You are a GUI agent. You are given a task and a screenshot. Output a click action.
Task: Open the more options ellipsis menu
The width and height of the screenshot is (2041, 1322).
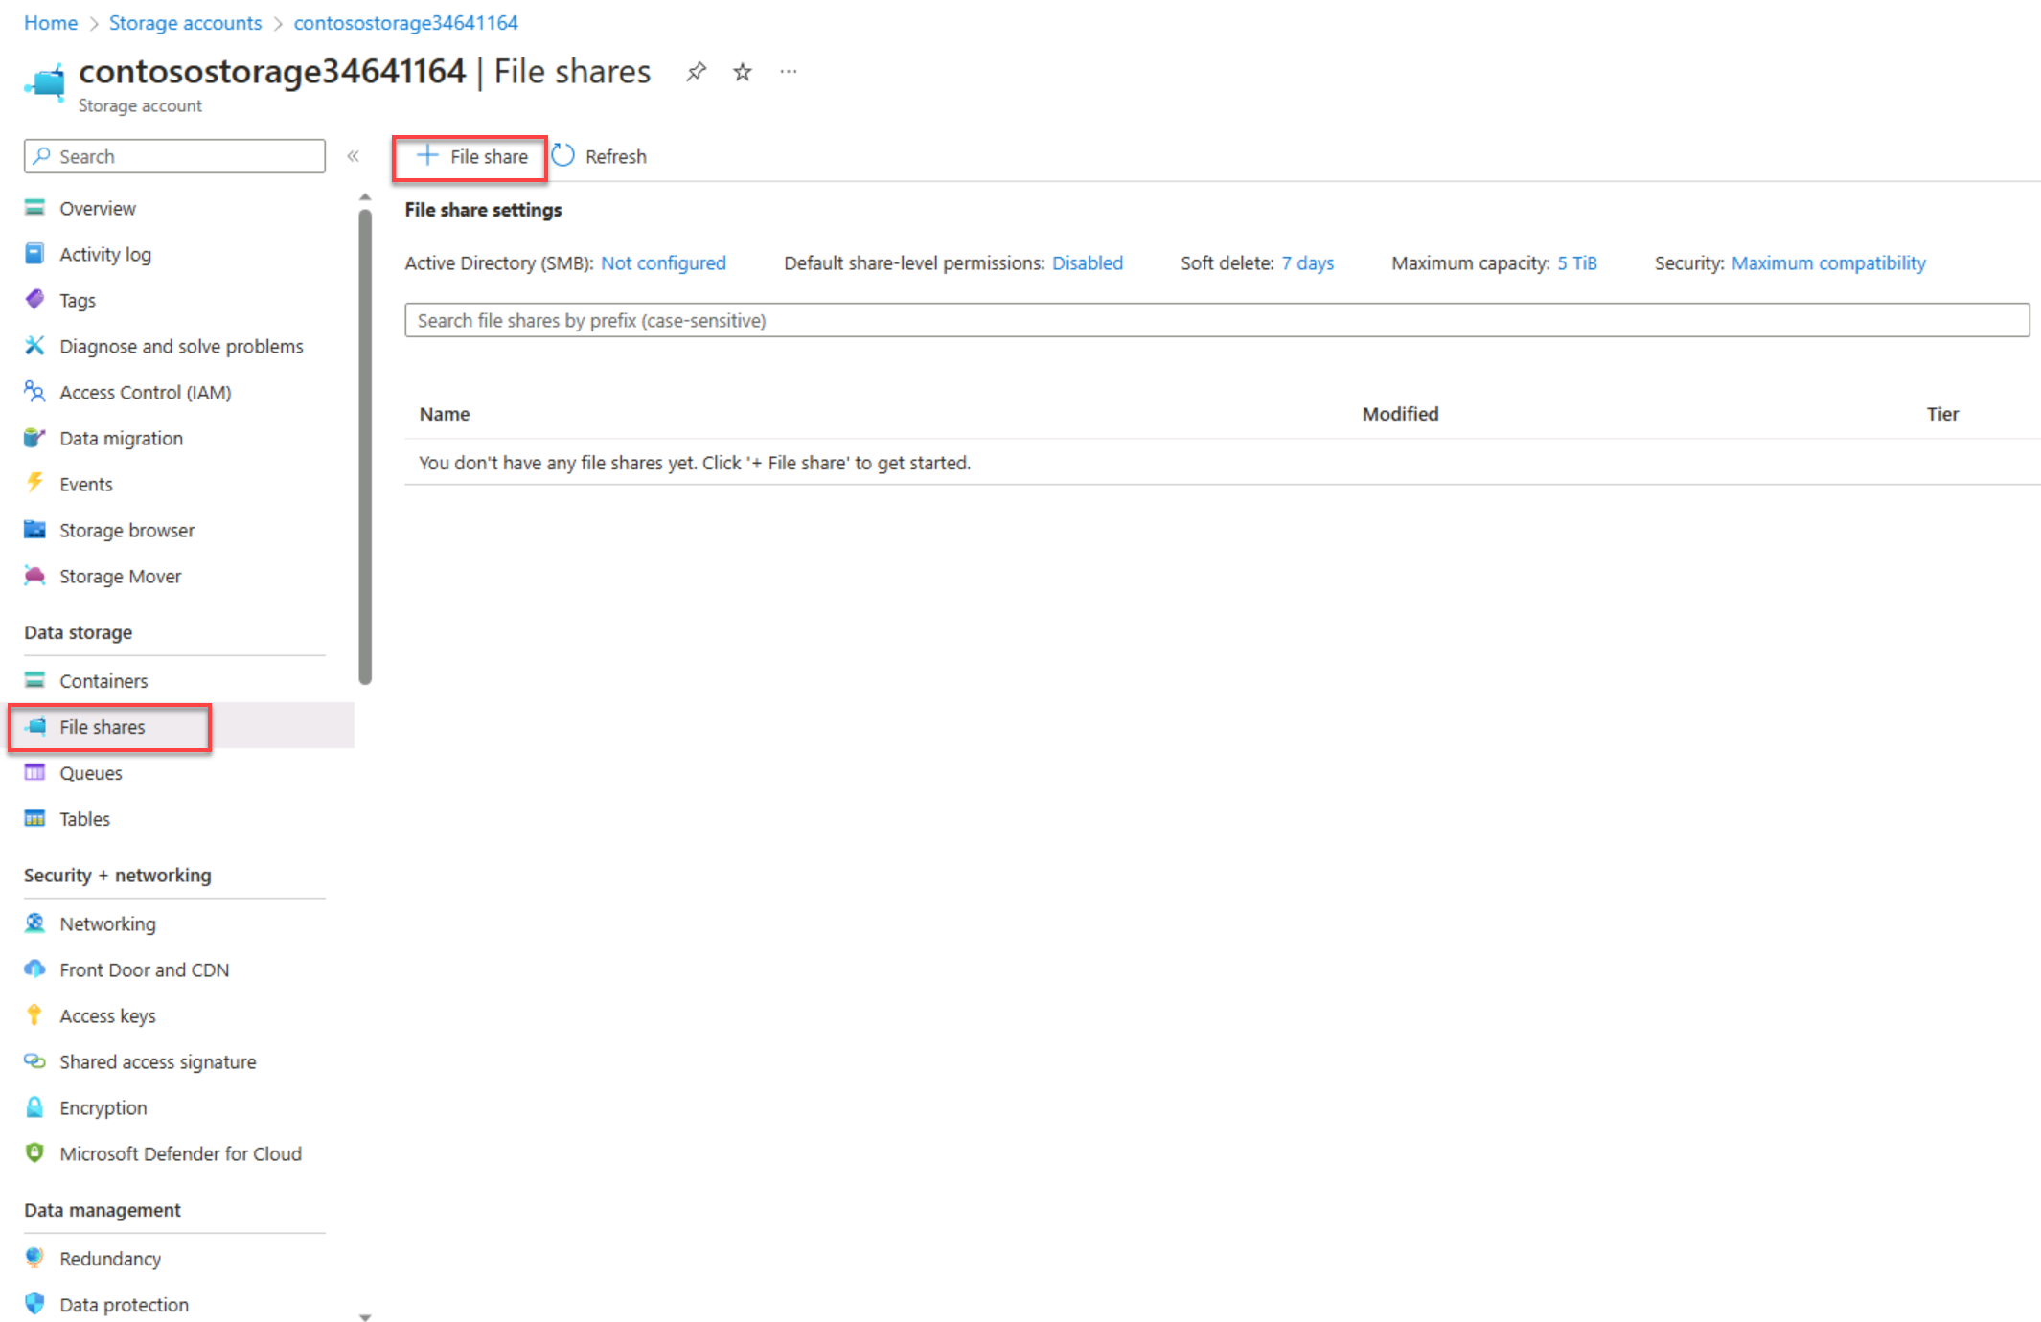coord(788,71)
